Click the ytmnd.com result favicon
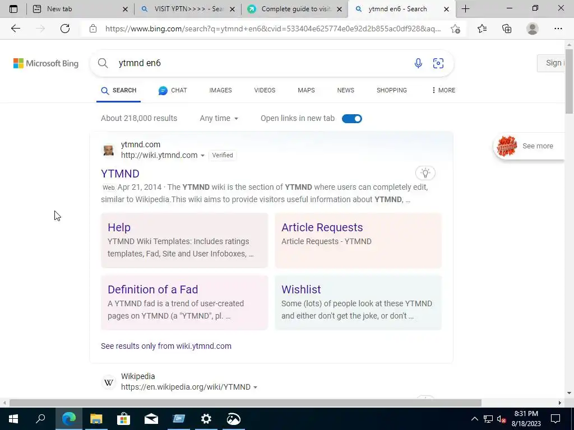574x430 pixels. [x=108, y=150]
